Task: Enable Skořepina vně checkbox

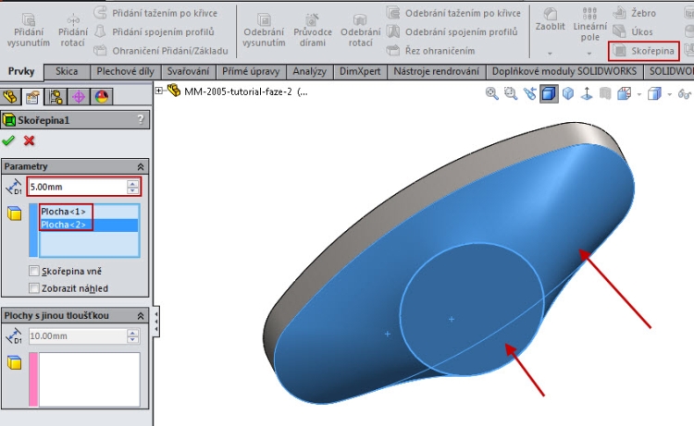Action: tap(34, 271)
